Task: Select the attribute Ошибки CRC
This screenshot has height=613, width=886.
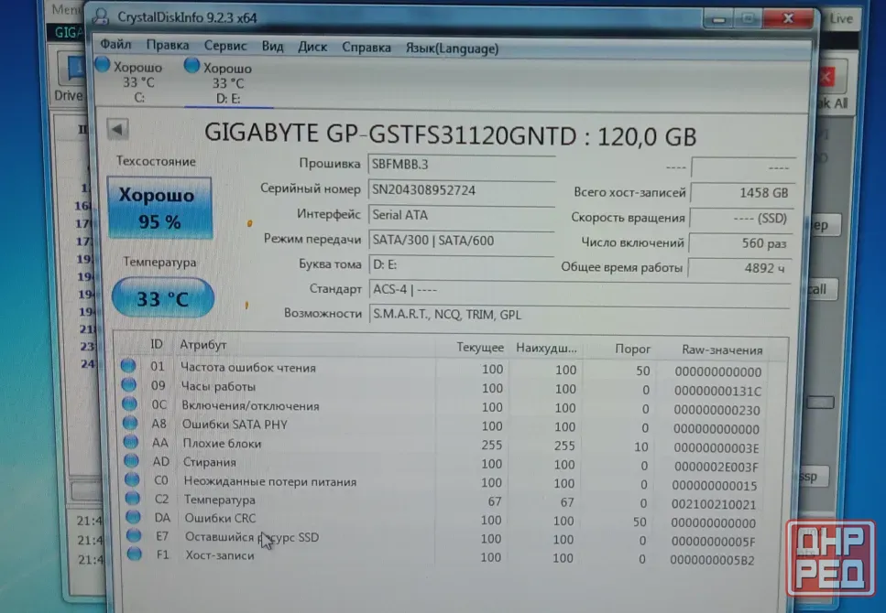Action: point(221,518)
